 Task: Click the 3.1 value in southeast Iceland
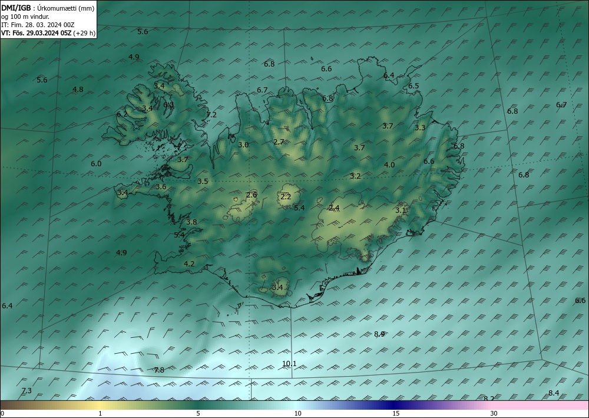point(401,210)
